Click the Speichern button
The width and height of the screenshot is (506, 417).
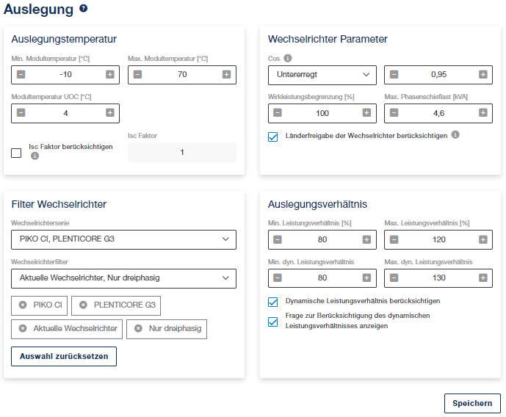[x=472, y=404]
